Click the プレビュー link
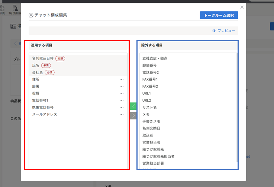The image size is (274, 187). 226,31
